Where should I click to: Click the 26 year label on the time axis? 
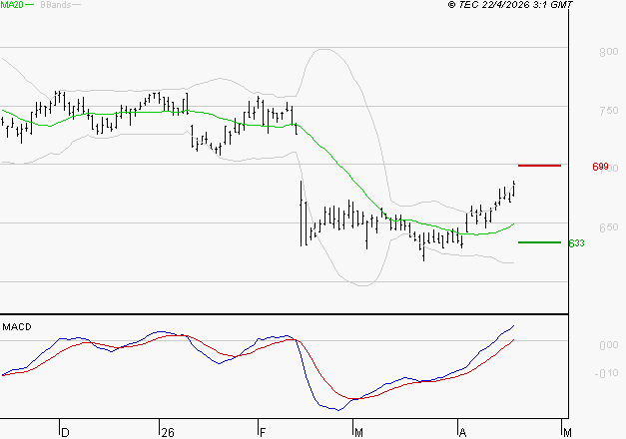tap(168, 432)
